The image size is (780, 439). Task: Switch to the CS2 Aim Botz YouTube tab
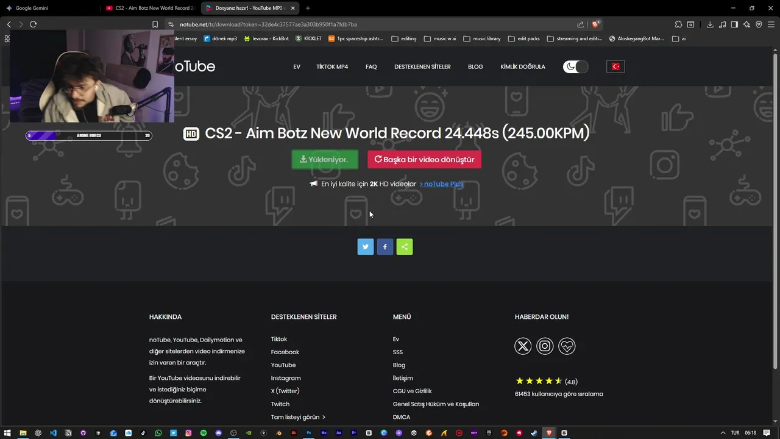[x=149, y=8]
